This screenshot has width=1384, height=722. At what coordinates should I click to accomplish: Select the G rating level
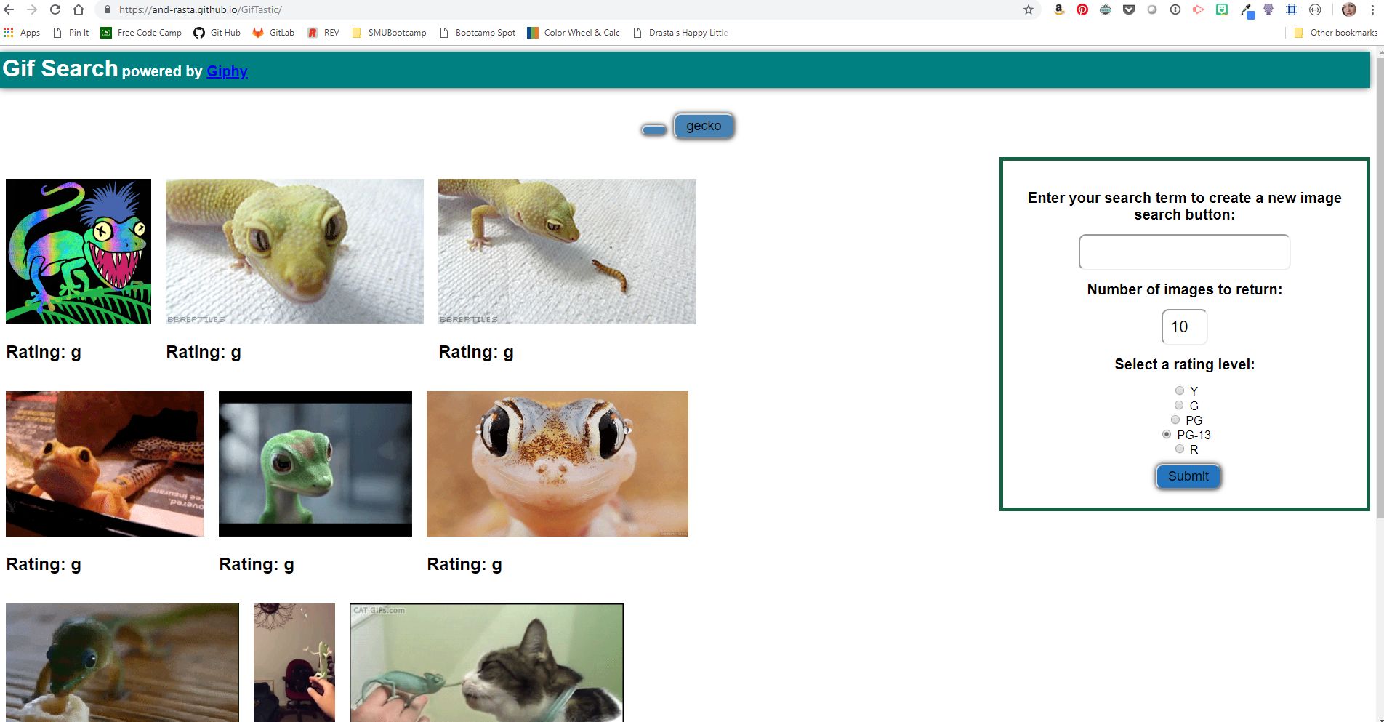click(x=1179, y=405)
